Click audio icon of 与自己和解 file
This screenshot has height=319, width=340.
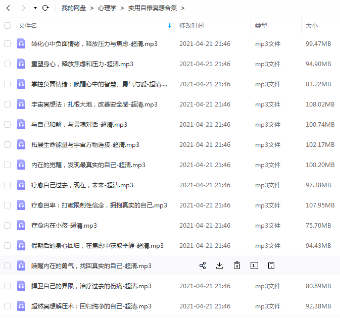21,124
